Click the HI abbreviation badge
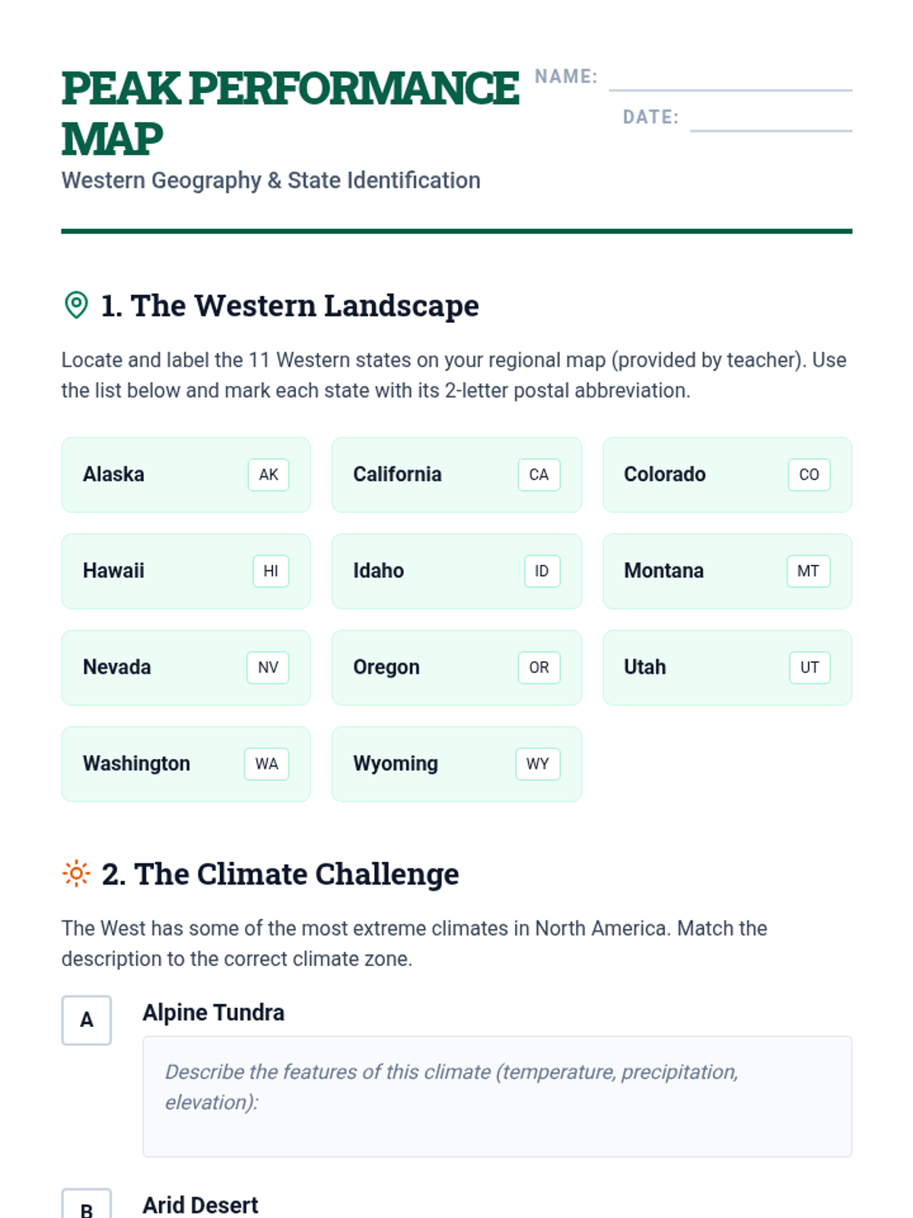913x1218 pixels. point(271,571)
